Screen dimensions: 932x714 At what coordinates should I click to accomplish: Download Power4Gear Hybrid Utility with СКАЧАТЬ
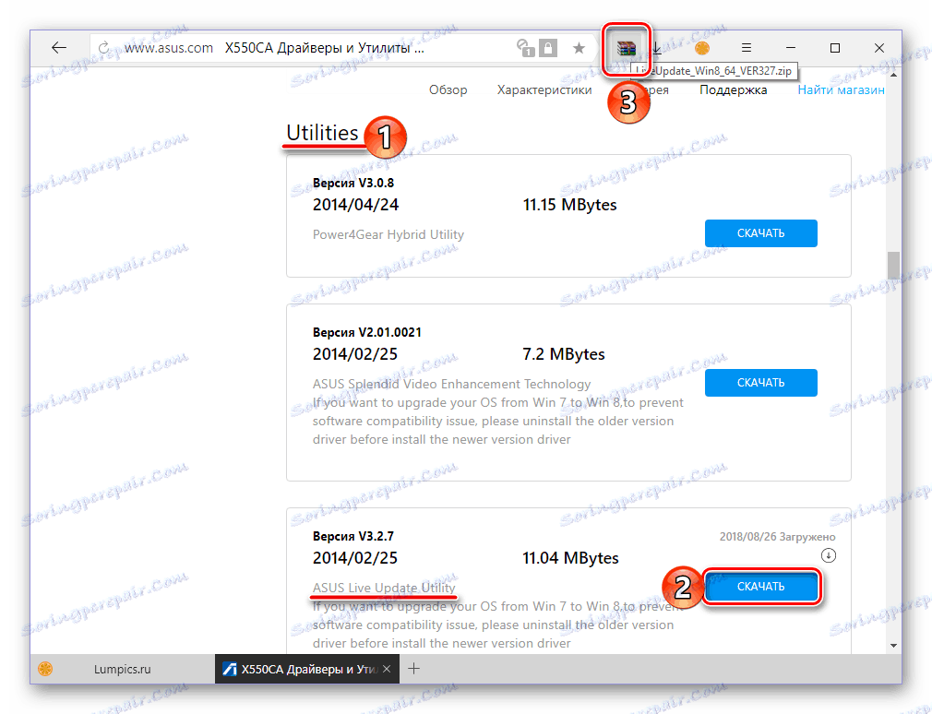click(x=760, y=233)
